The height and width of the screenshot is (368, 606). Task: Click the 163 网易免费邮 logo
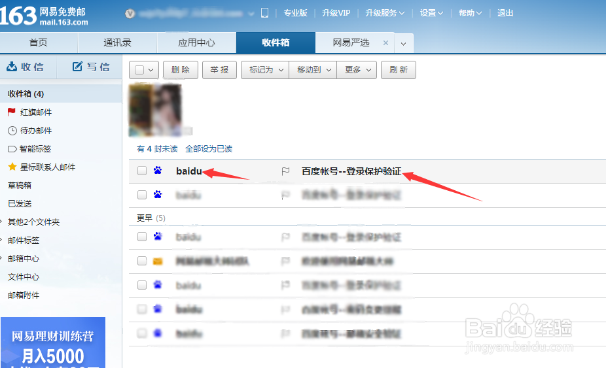tap(44, 16)
